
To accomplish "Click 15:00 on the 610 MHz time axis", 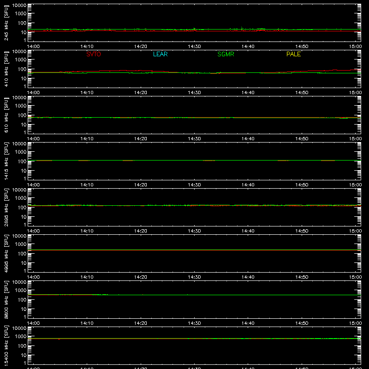I will 355,139.
